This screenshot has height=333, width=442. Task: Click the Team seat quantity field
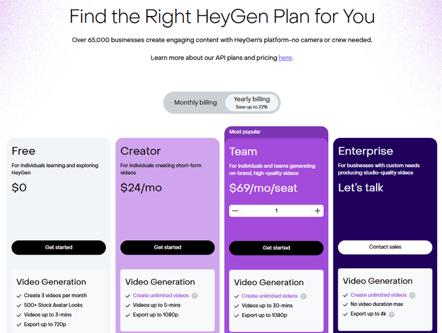(276, 210)
